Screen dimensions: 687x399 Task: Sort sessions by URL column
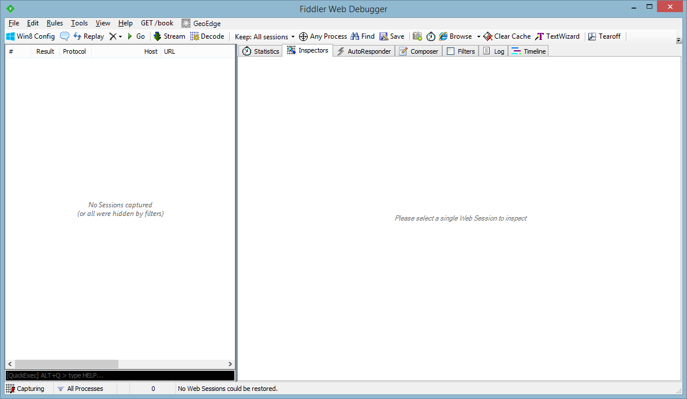click(x=197, y=51)
